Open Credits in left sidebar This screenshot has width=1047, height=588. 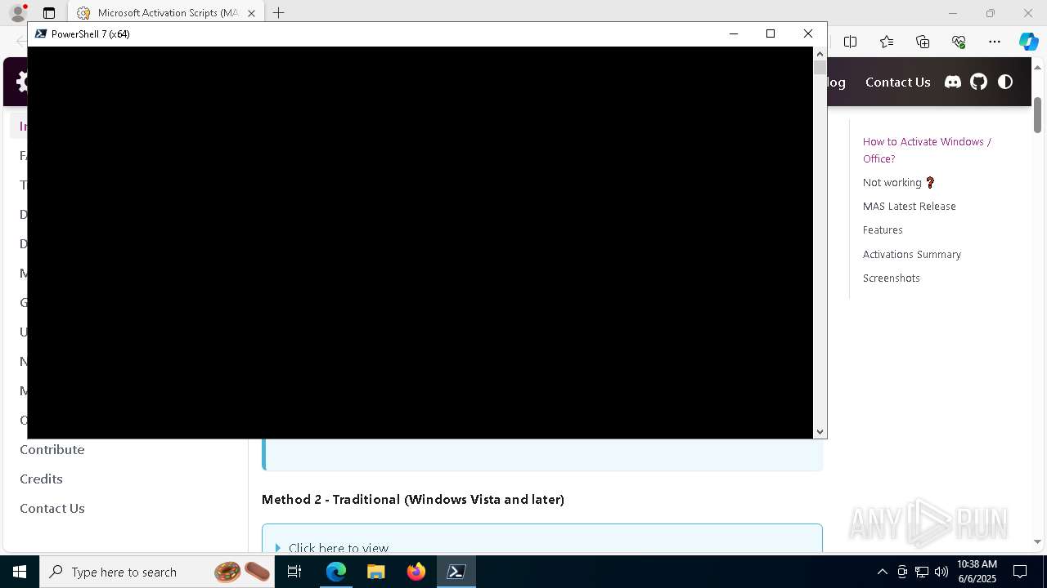tap(41, 479)
